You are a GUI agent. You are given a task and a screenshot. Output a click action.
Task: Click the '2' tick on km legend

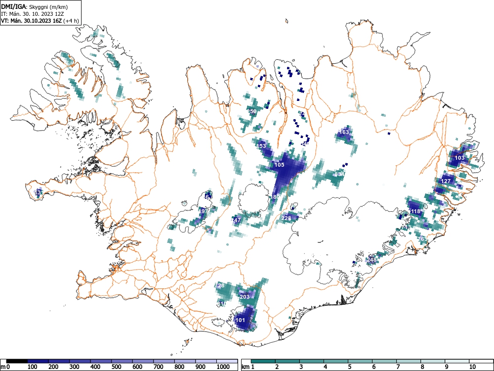click(277, 367)
